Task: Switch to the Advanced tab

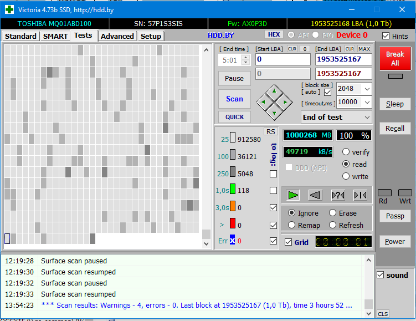Action: [117, 36]
